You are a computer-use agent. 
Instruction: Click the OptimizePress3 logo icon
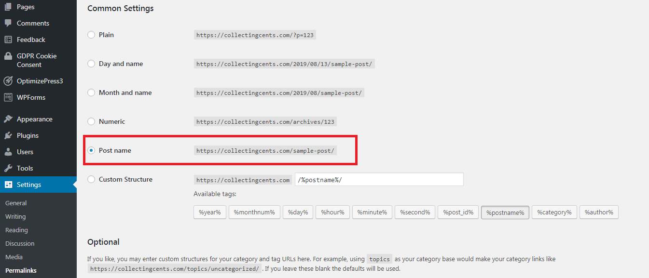pyautogui.click(x=8, y=81)
